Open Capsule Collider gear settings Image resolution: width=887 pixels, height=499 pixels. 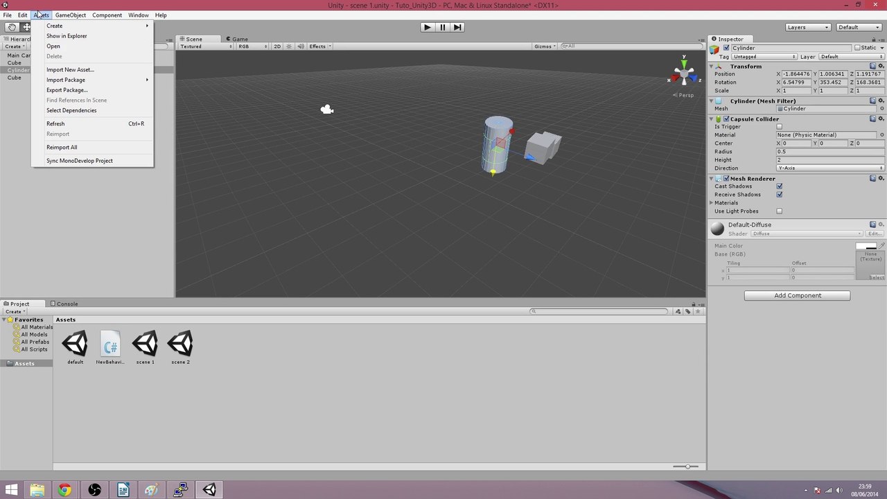881,119
